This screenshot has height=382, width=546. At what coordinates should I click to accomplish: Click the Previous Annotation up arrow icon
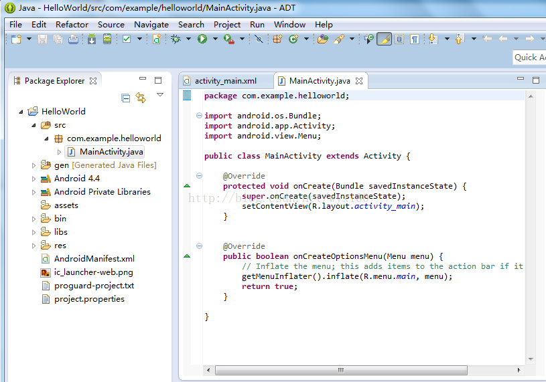click(x=460, y=39)
